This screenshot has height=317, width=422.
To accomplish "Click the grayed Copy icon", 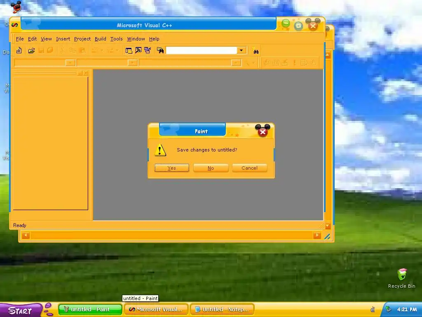I will pos(72,50).
